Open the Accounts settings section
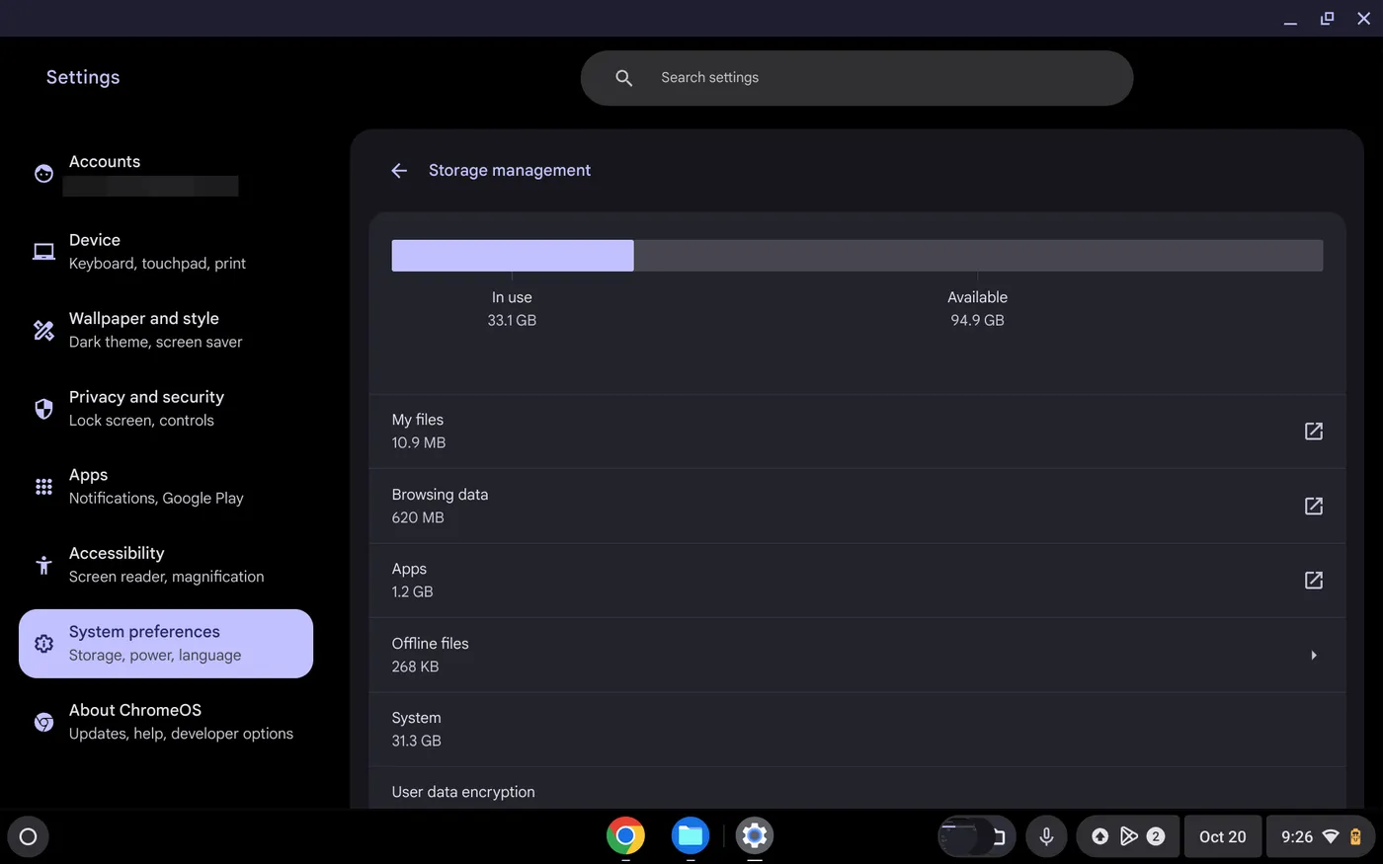The image size is (1383, 864). (x=166, y=174)
